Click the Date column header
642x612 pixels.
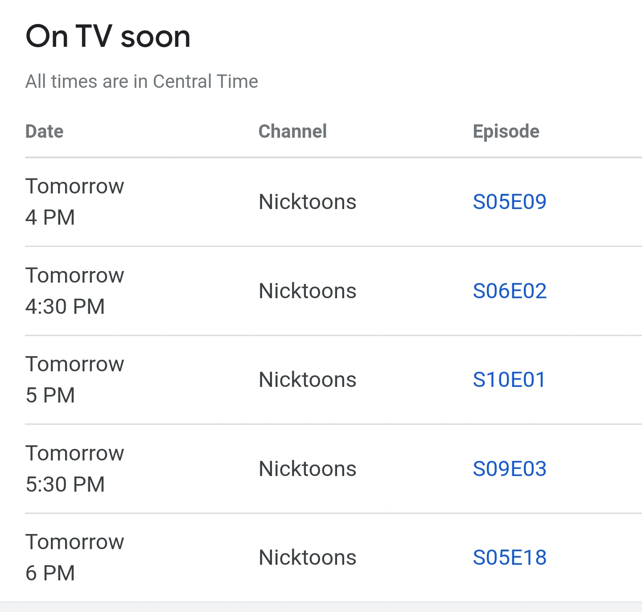44,131
